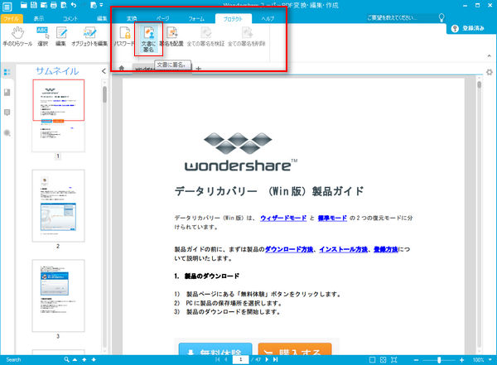
Task: Click 全ての署名を削除 remove all signatures
Action: pos(247,36)
